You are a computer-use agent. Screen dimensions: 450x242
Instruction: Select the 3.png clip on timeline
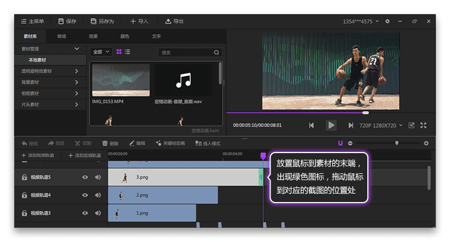coord(186,177)
